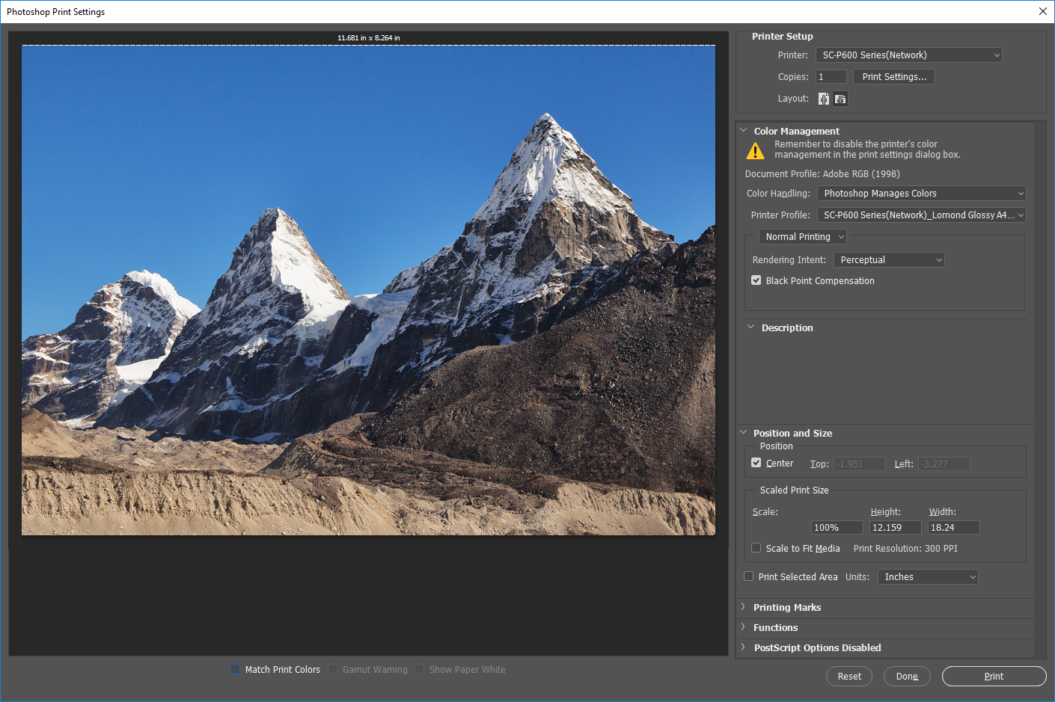
Task: Edit the number of Copies field
Action: point(831,76)
